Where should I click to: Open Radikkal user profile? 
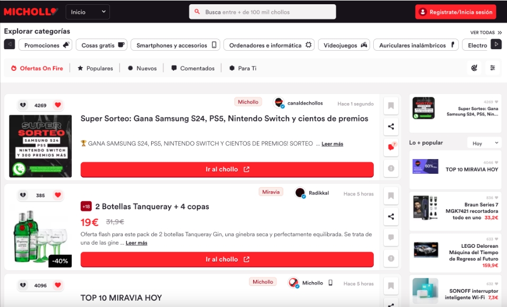point(312,193)
